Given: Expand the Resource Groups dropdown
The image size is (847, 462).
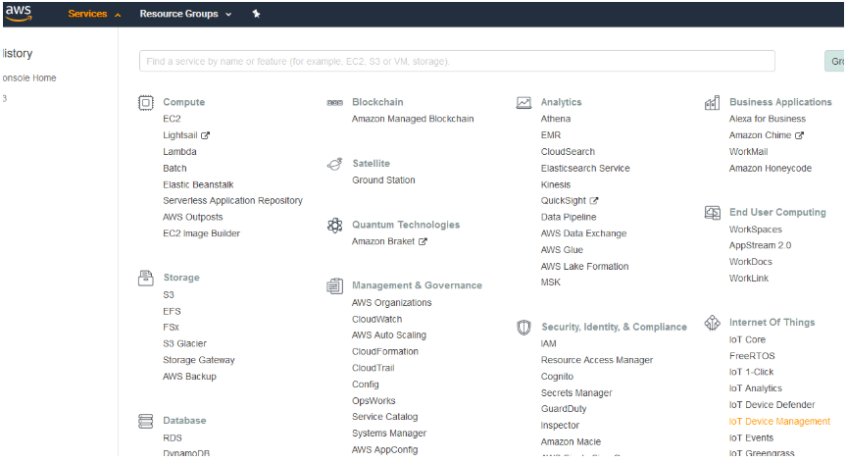Looking at the screenshot, I should click(185, 14).
